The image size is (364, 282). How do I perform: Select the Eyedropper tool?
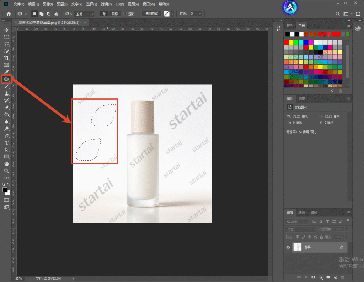point(6,72)
